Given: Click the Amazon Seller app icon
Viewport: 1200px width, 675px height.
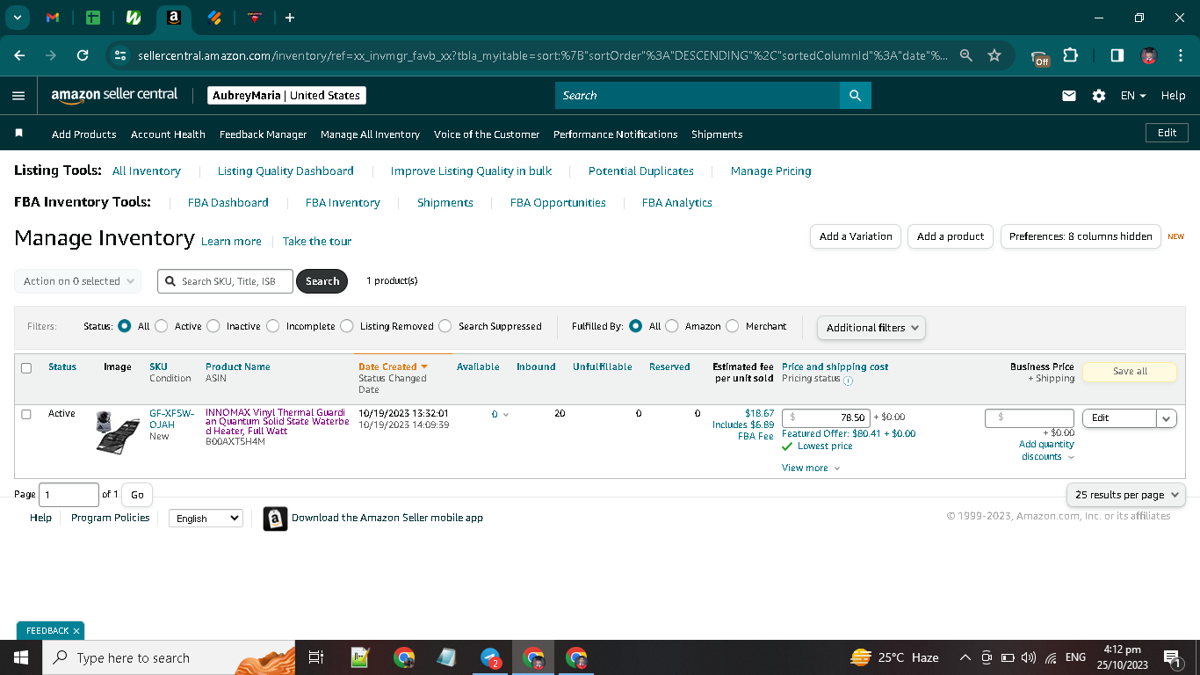Looking at the screenshot, I should click(x=275, y=519).
